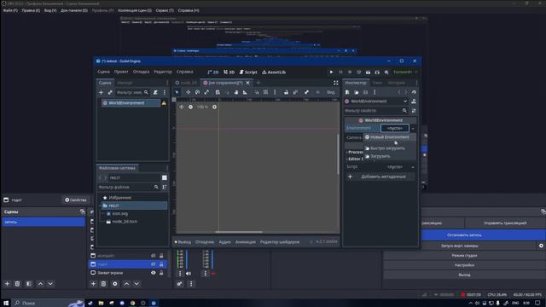Expand the Process section in Inspector
The width and height of the screenshot is (546, 307).
[355, 152]
